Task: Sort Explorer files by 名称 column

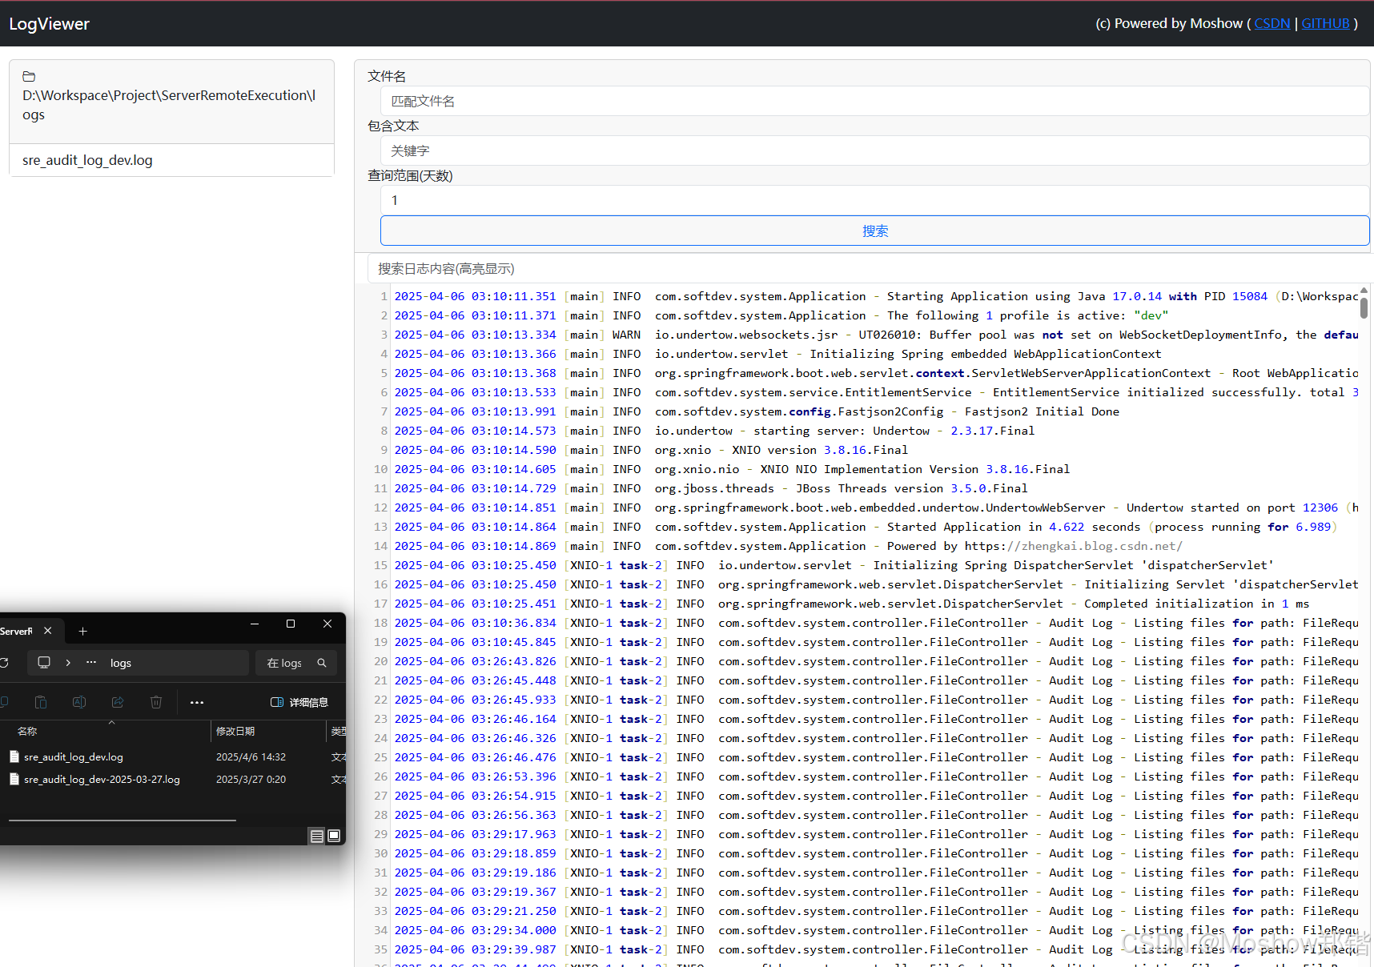Action: point(27,731)
